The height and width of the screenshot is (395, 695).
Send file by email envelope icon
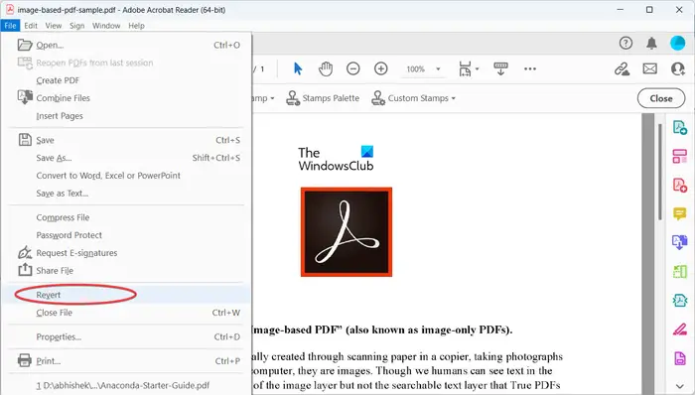(x=649, y=68)
